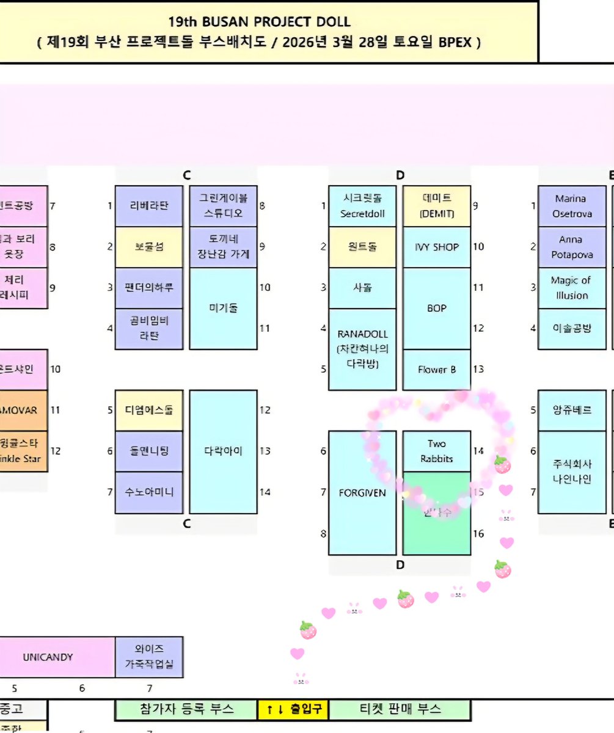The height and width of the screenshot is (733, 614).
Task: Select the Anna Potapova booth
Action: coord(572,247)
